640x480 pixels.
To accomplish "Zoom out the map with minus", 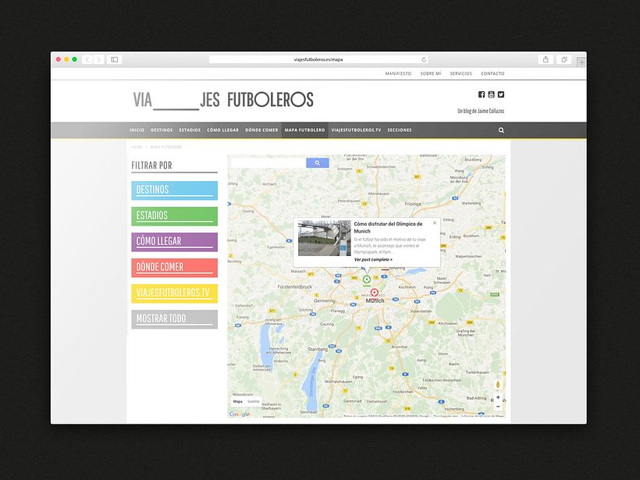I will click(498, 407).
